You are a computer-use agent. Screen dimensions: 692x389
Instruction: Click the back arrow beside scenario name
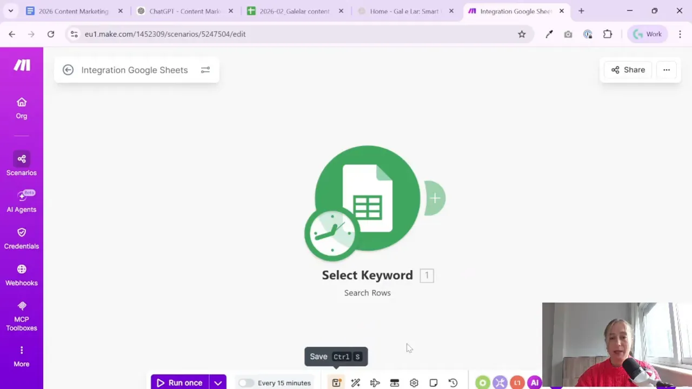(x=68, y=70)
